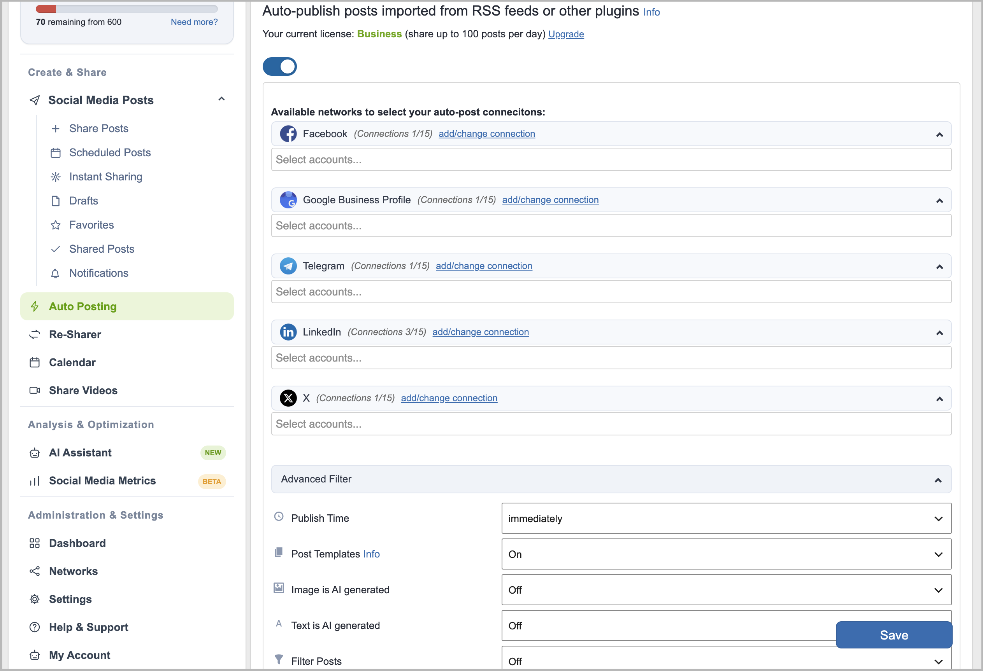
Task: Collapse the Google Business Profile section chevron
Action: pyautogui.click(x=939, y=201)
